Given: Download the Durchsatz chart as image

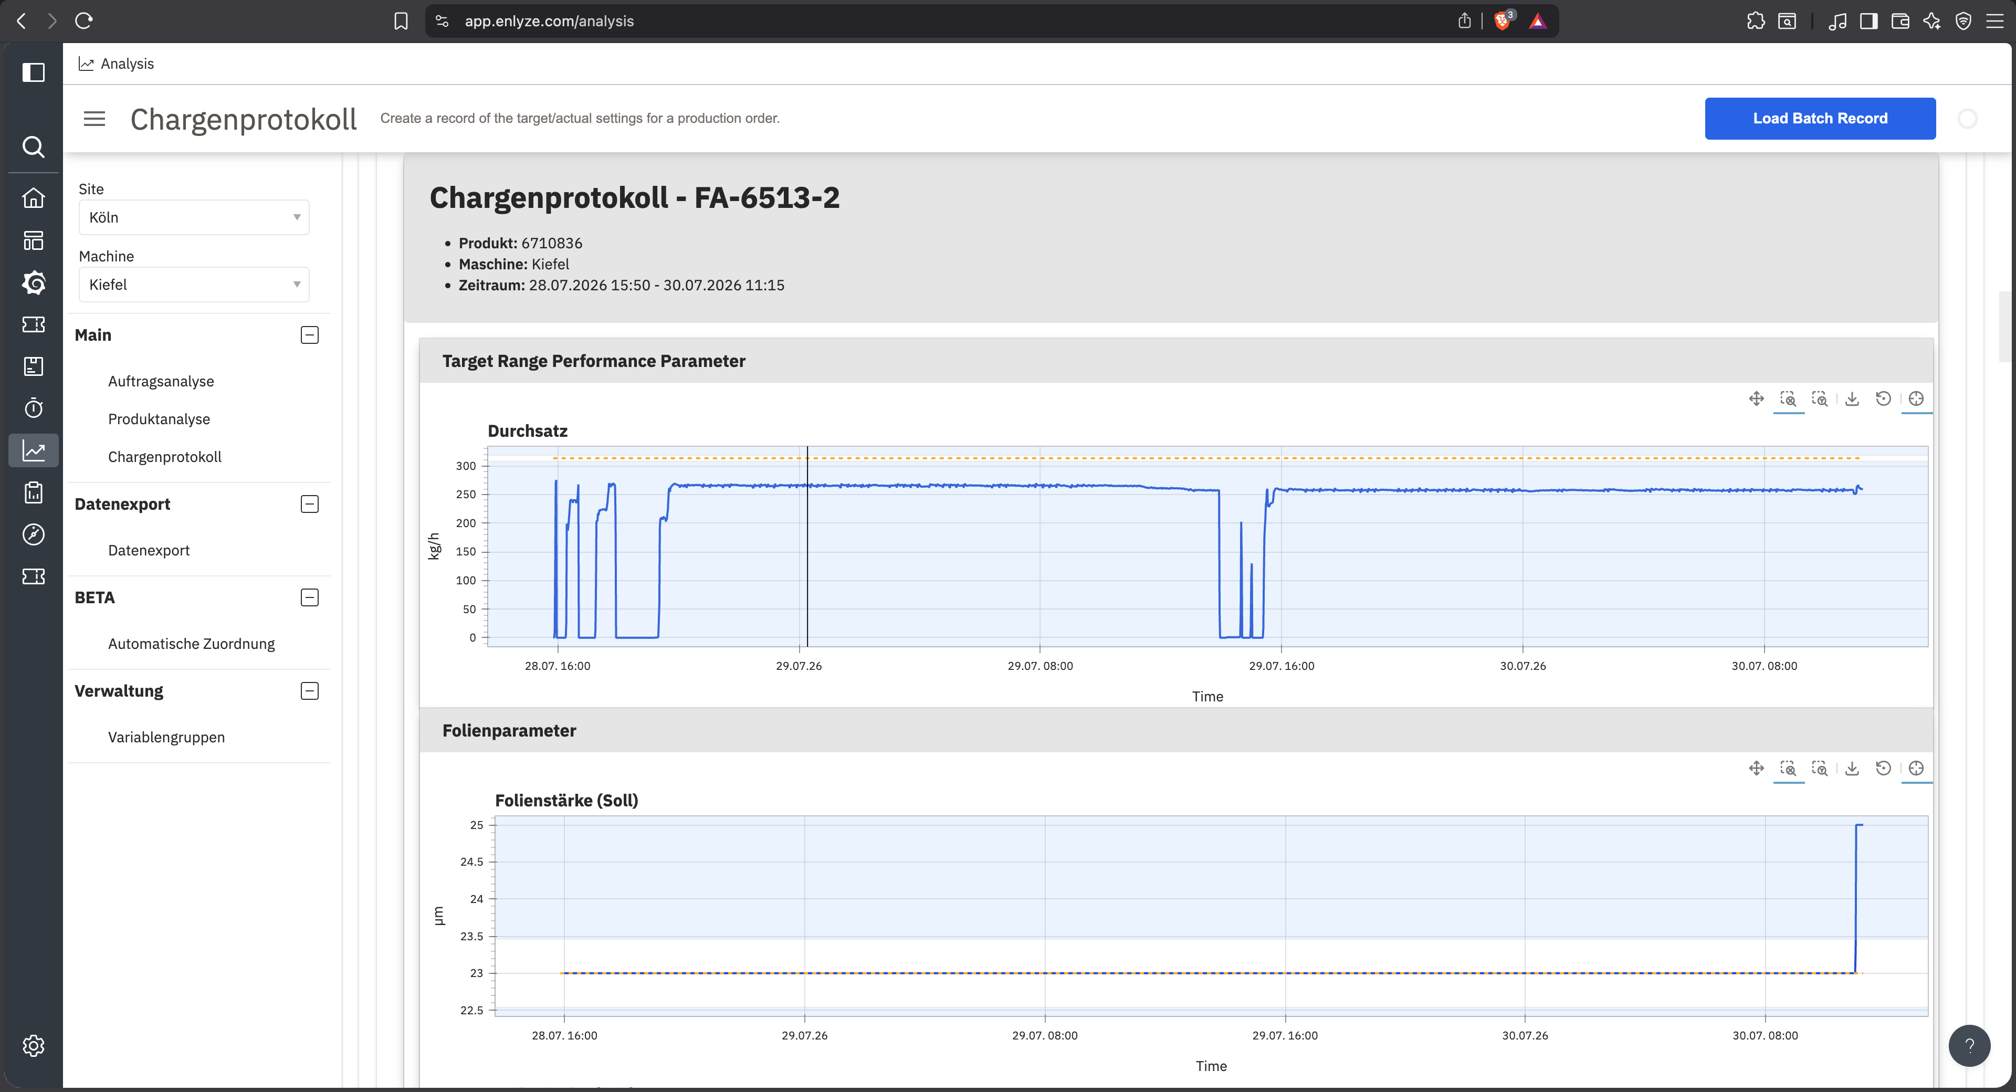Looking at the screenshot, I should 1852,398.
